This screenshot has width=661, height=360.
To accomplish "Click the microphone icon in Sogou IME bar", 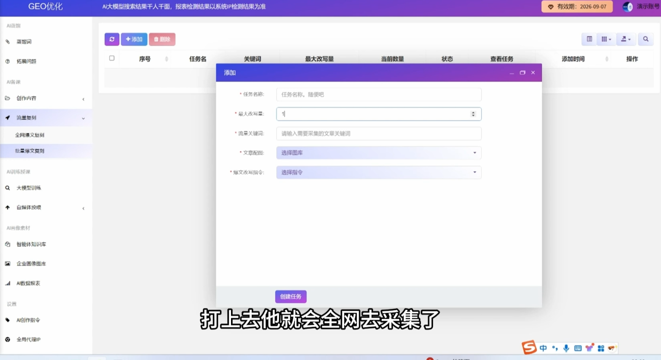I will (566, 348).
